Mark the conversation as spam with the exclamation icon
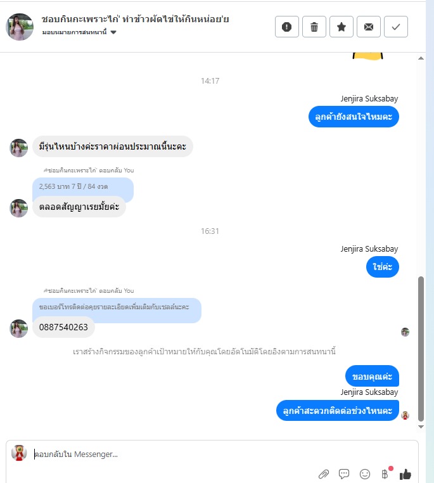Screen dimensions: 434x483 point(286,27)
